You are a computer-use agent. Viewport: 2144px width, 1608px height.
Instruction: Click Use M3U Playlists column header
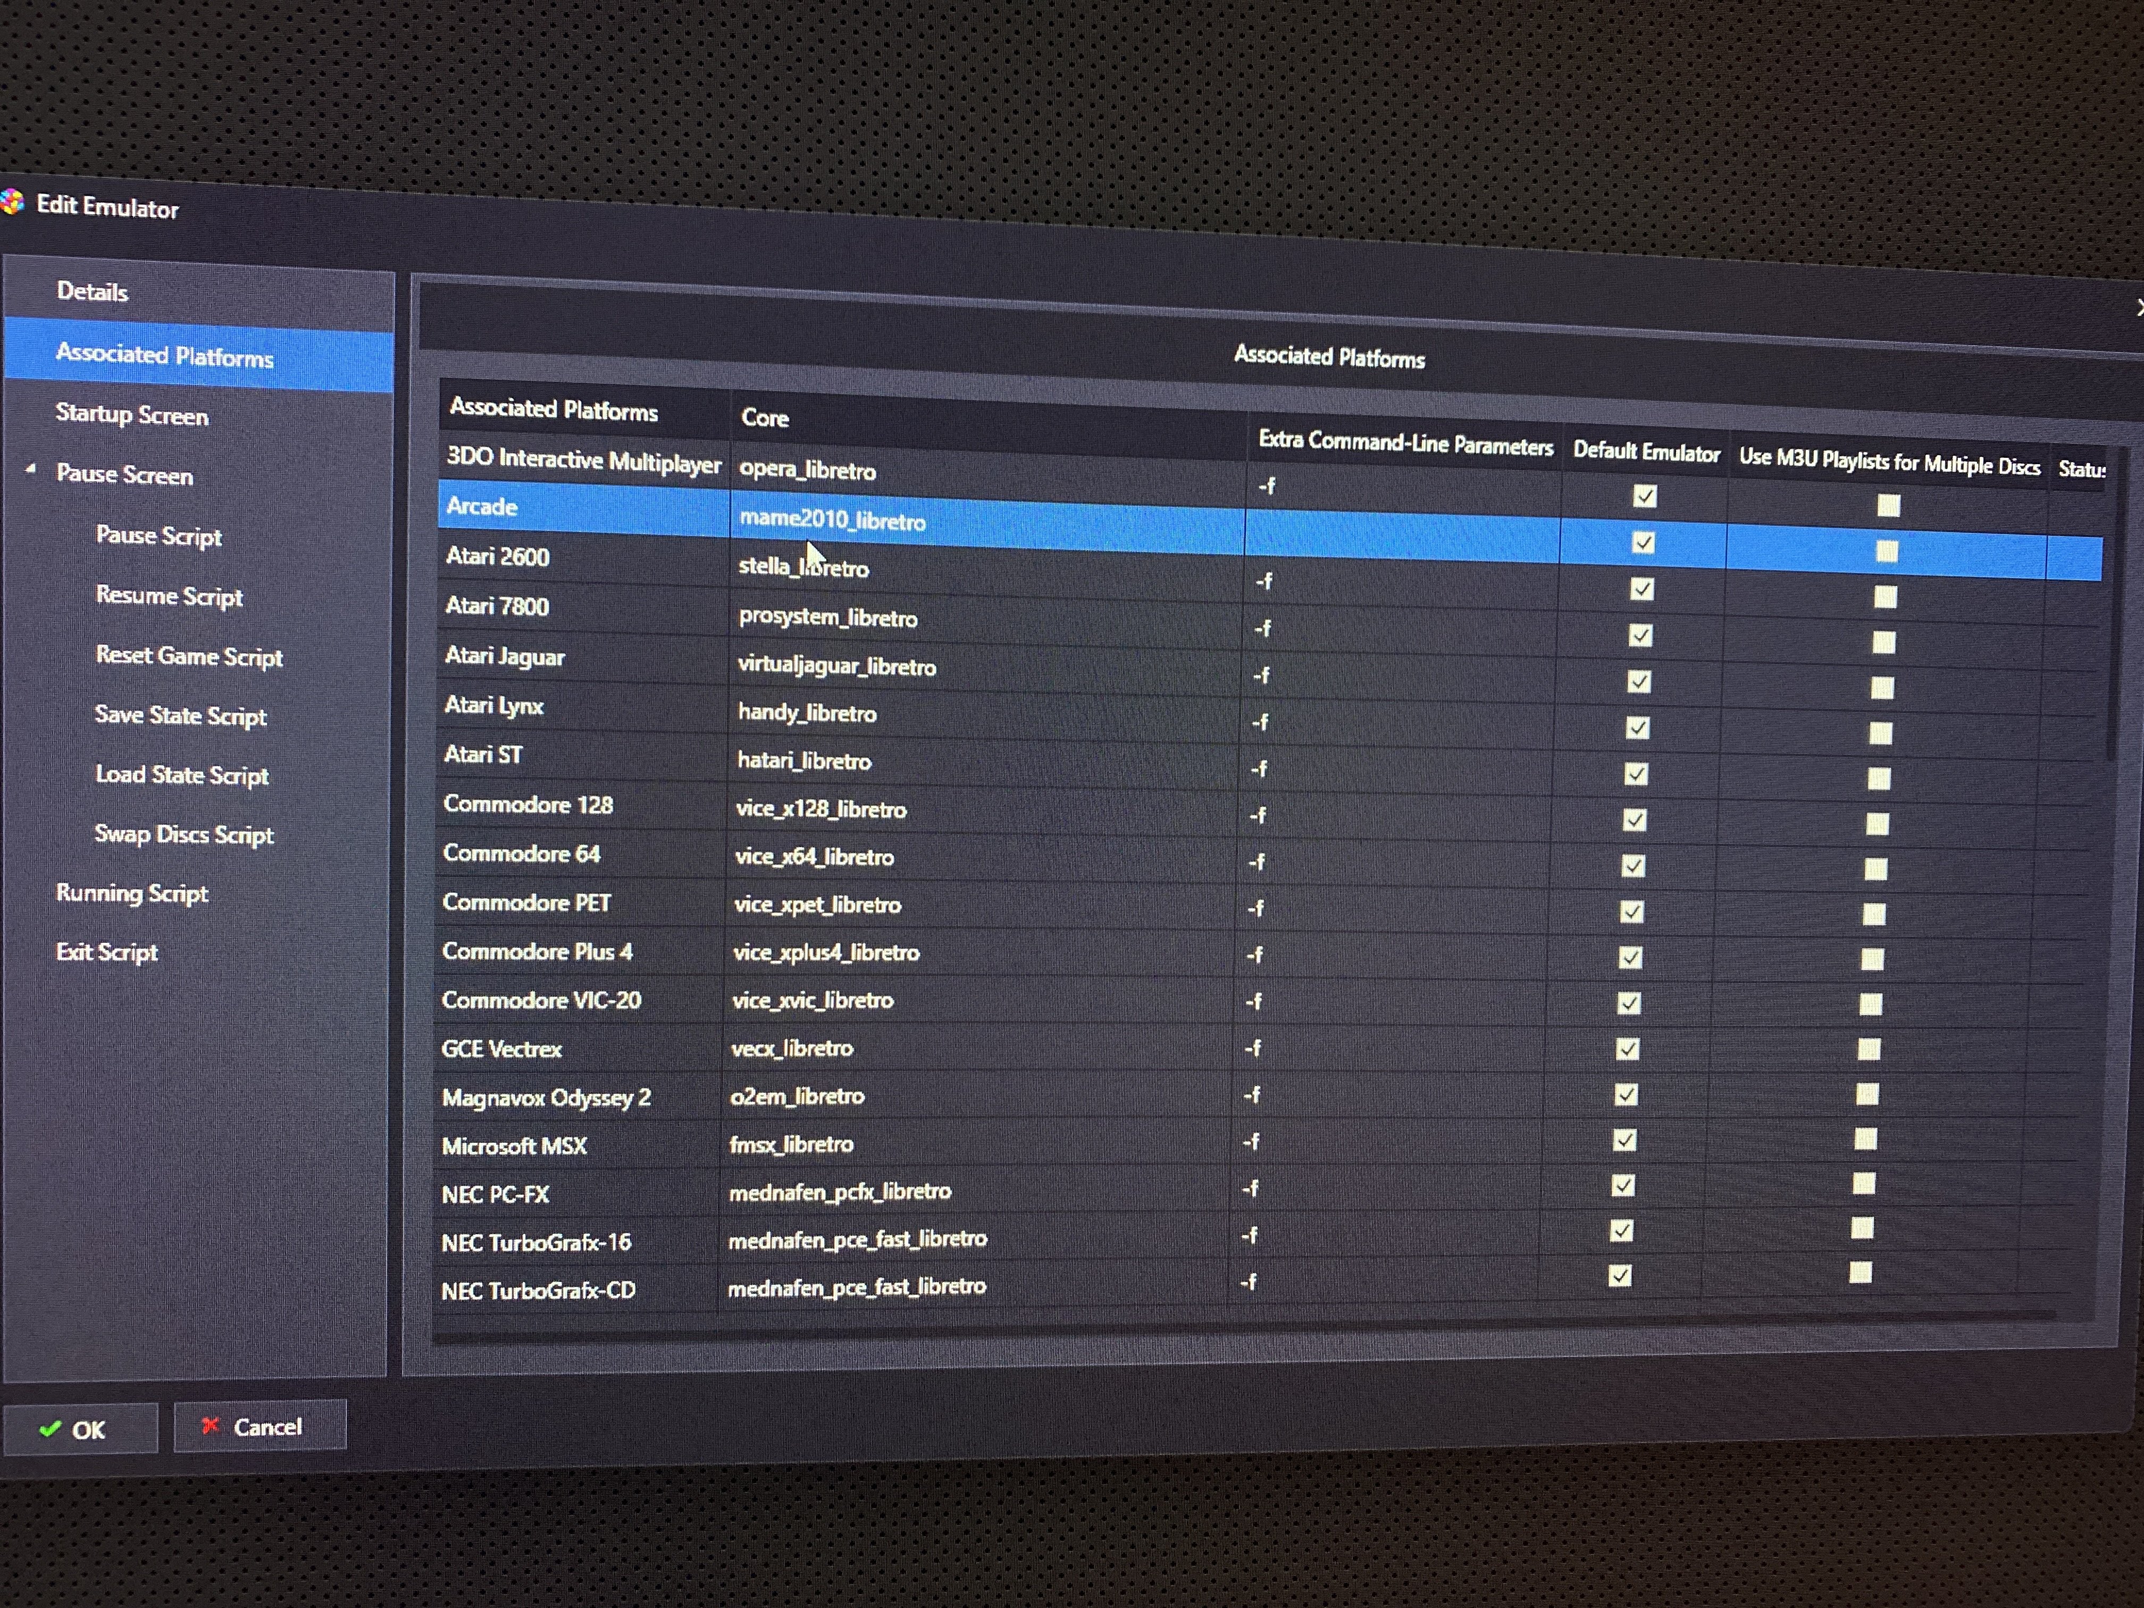coord(1889,462)
